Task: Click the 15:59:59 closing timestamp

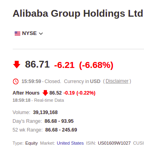Action: coord(31,81)
